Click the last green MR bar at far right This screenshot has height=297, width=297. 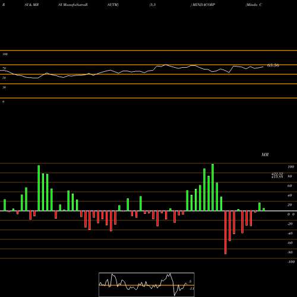point(264,210)
